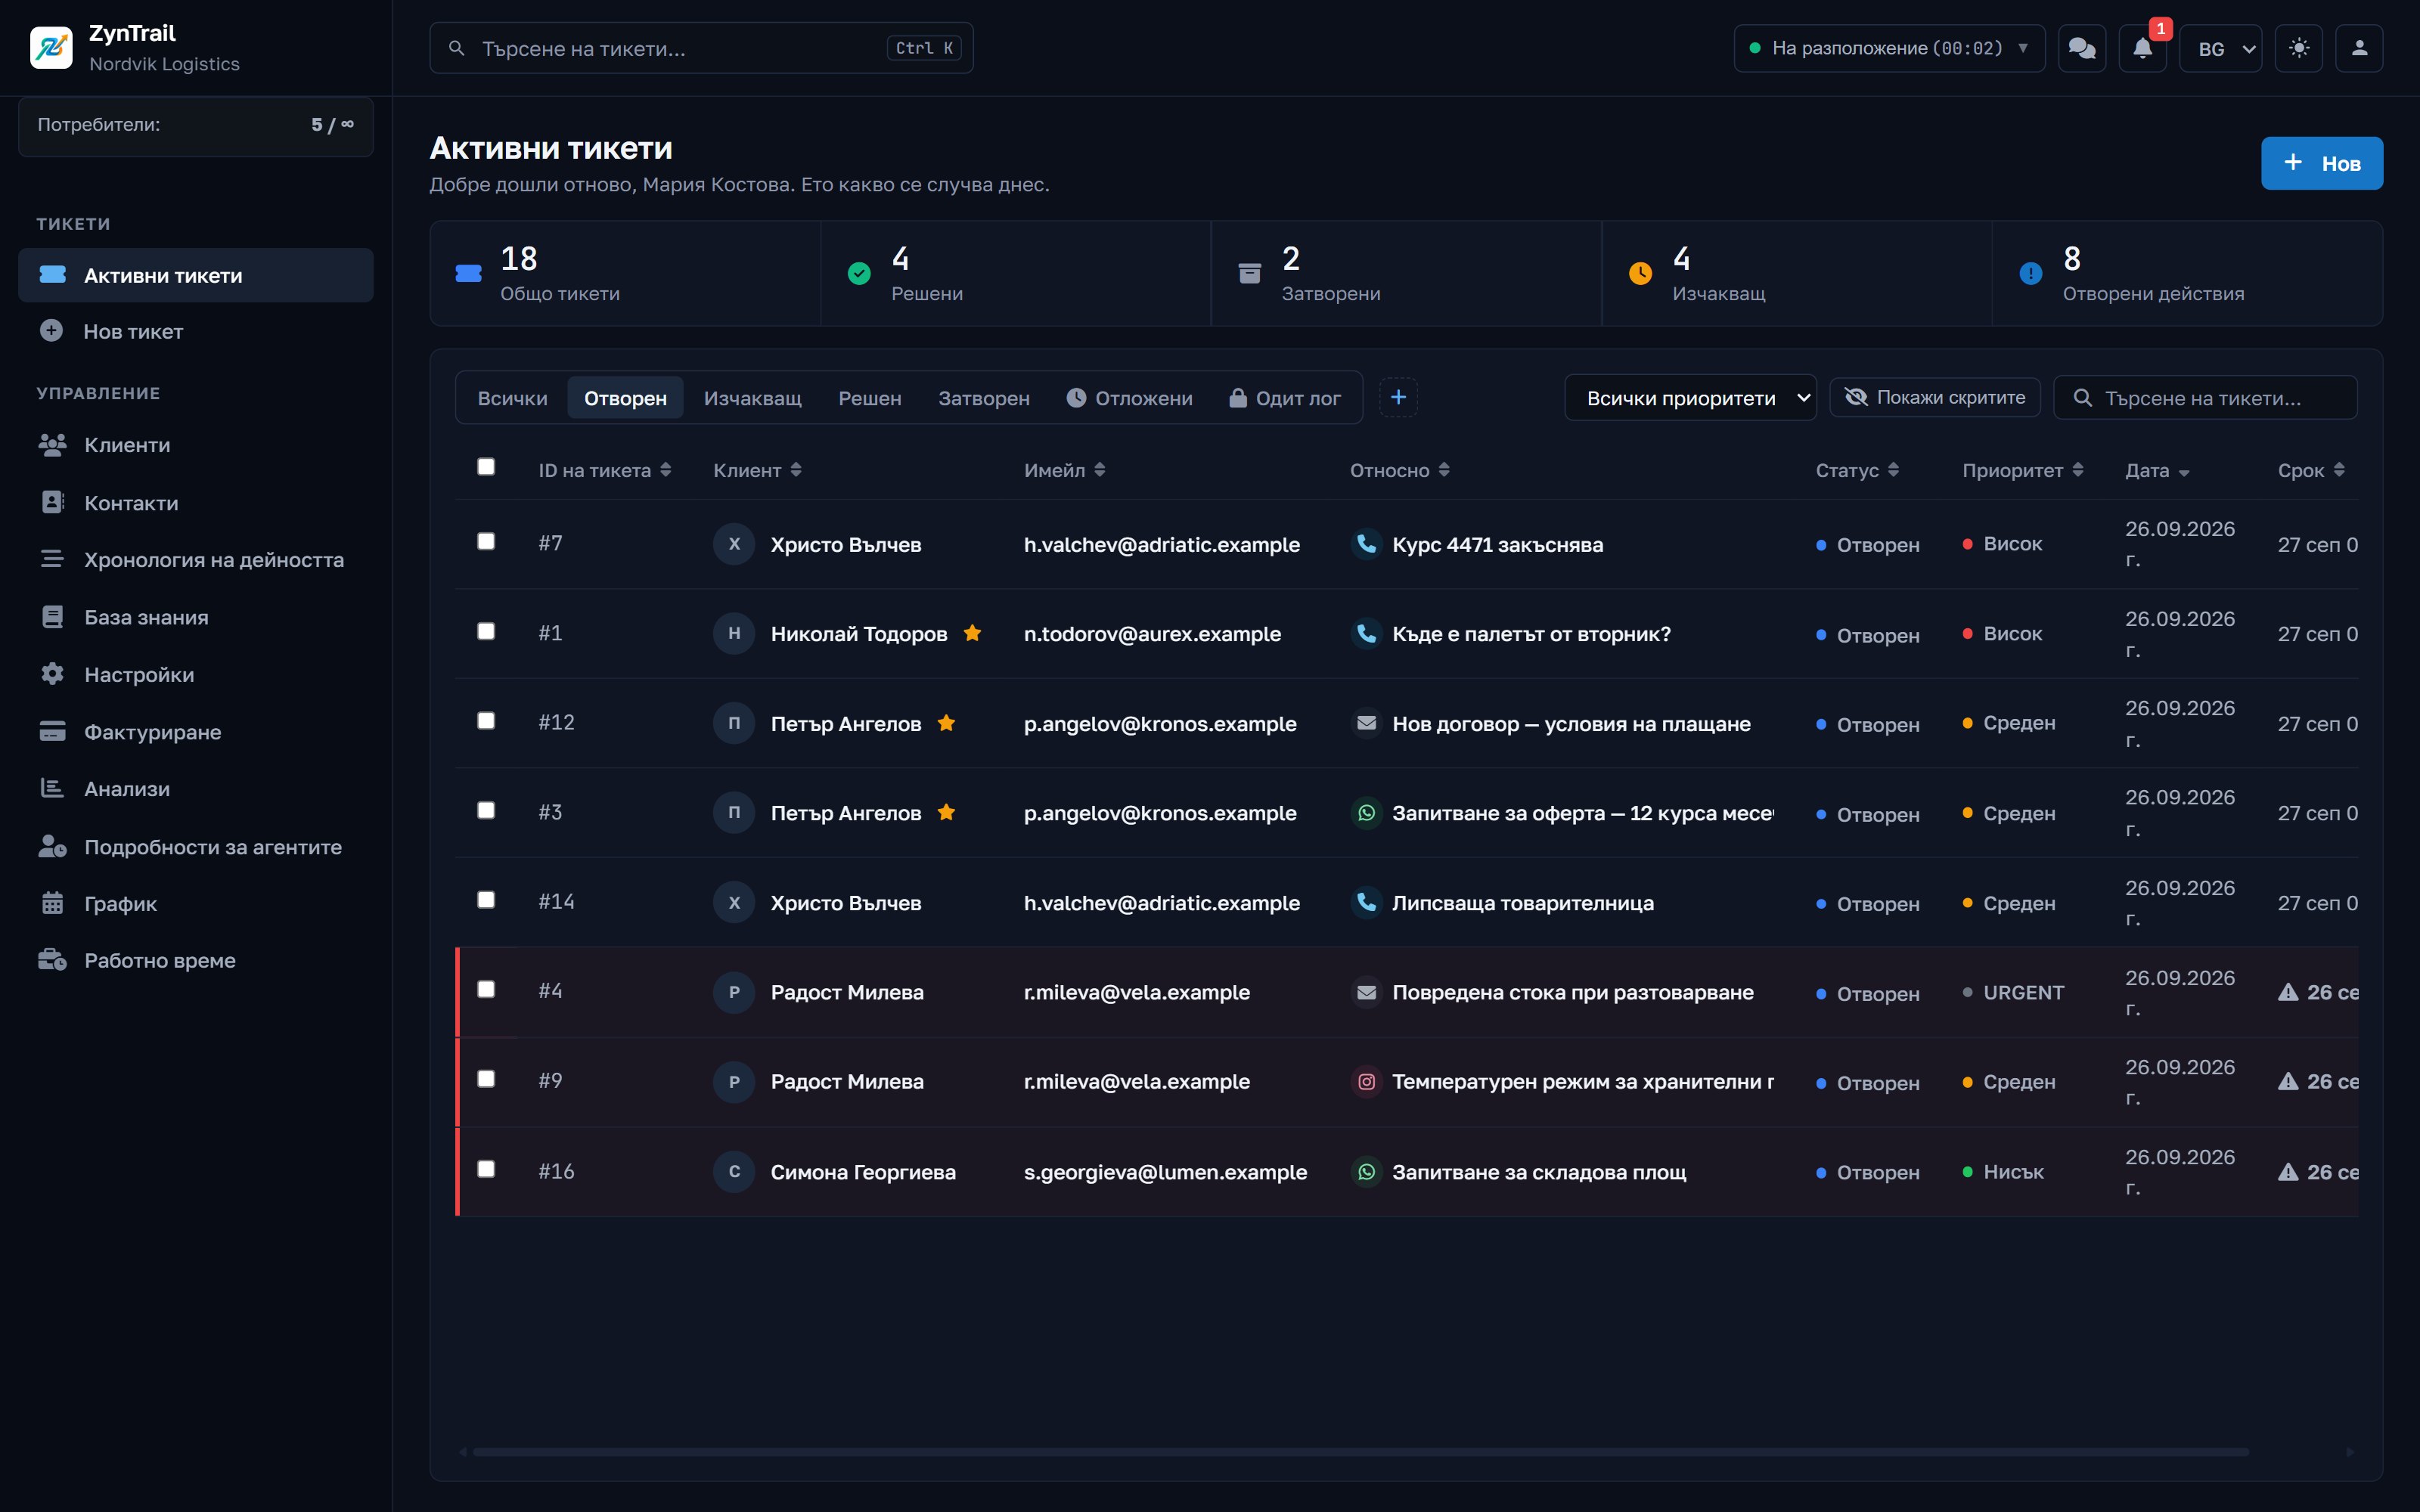The image size is (2420, 1512).
Task: Click avatar of Симона Георгиева
Action: (x=734, y=1171)
